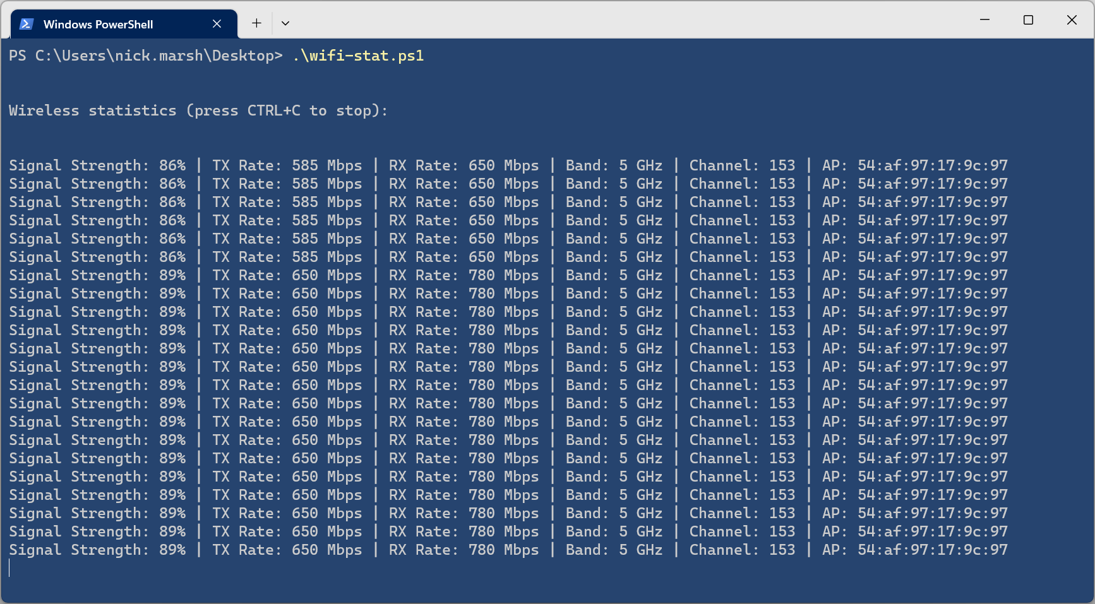This screenshot has height=604, width=1095.
Task: Click the PowerShell icon on the tab
Action: 25,24
